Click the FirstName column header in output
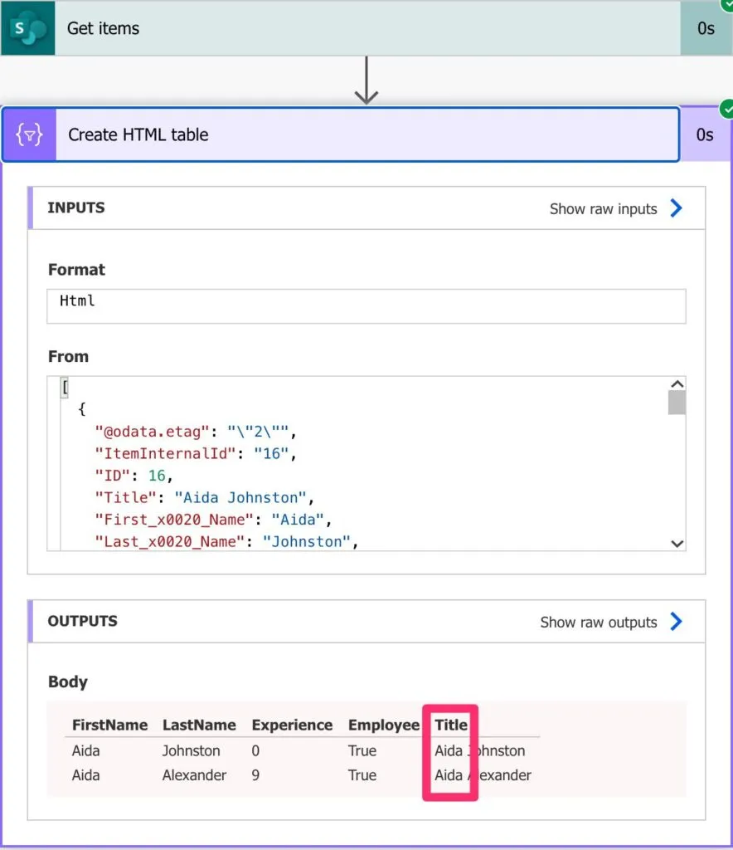This screenshot has height=850, width=733. 109,725
